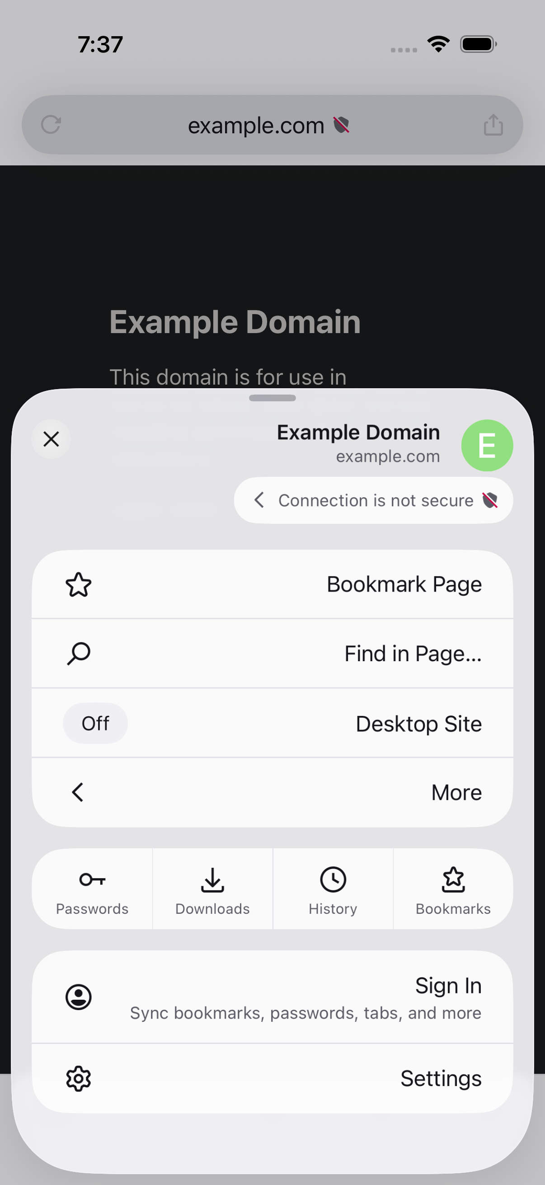Image resolution: width=545 pixels, height=1185 pixels.
Task: Expand the More submenu chevron
Action: point(78,792)
